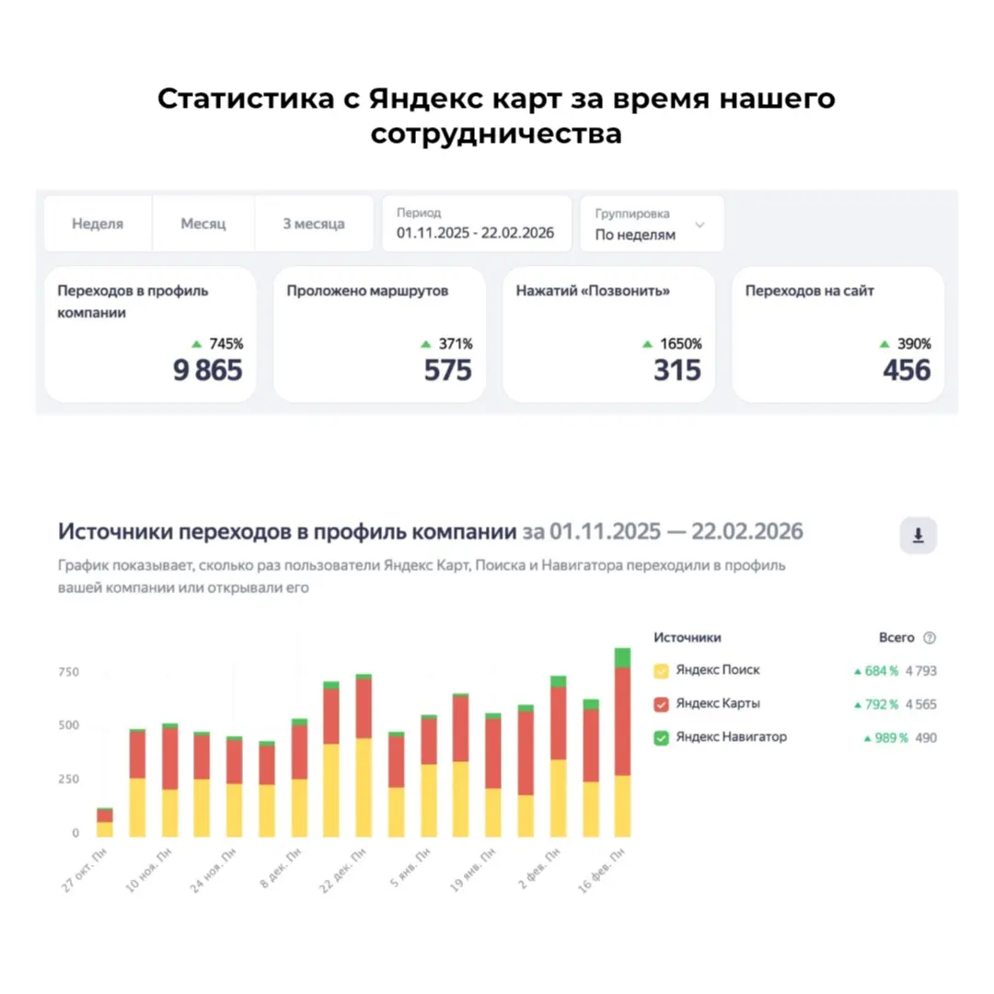This screenshot has height=994, width=994.
Task: Click the 745% growth indicator
Action: [x=217, y=344]
